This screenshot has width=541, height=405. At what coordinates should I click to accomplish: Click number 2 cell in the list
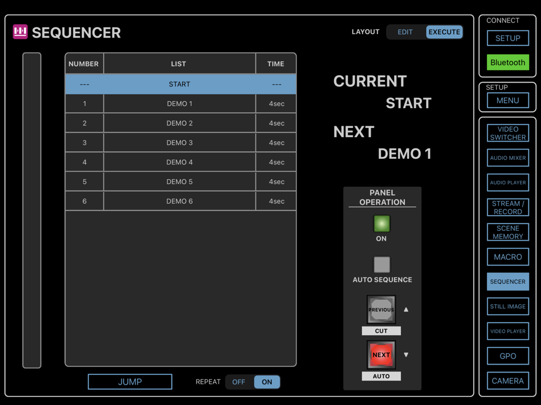point(84,123)
